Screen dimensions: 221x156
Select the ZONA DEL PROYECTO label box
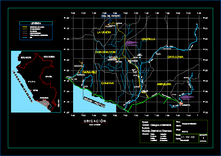pyautogui.click(x=111, y=16)
